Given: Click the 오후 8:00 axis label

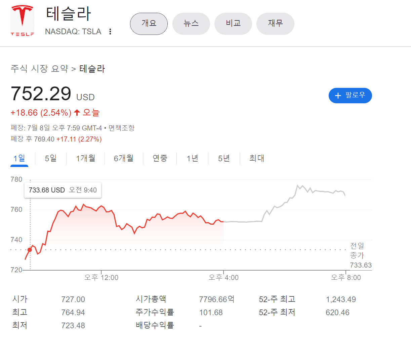Looking at the screenshot, I should click(346, 278).
